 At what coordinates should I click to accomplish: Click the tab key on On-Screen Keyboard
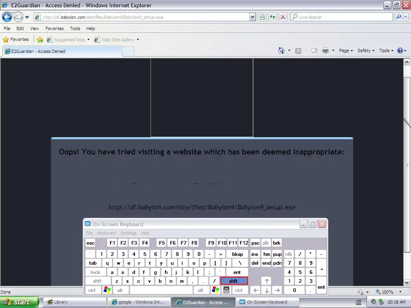click(x=93, y=263)
